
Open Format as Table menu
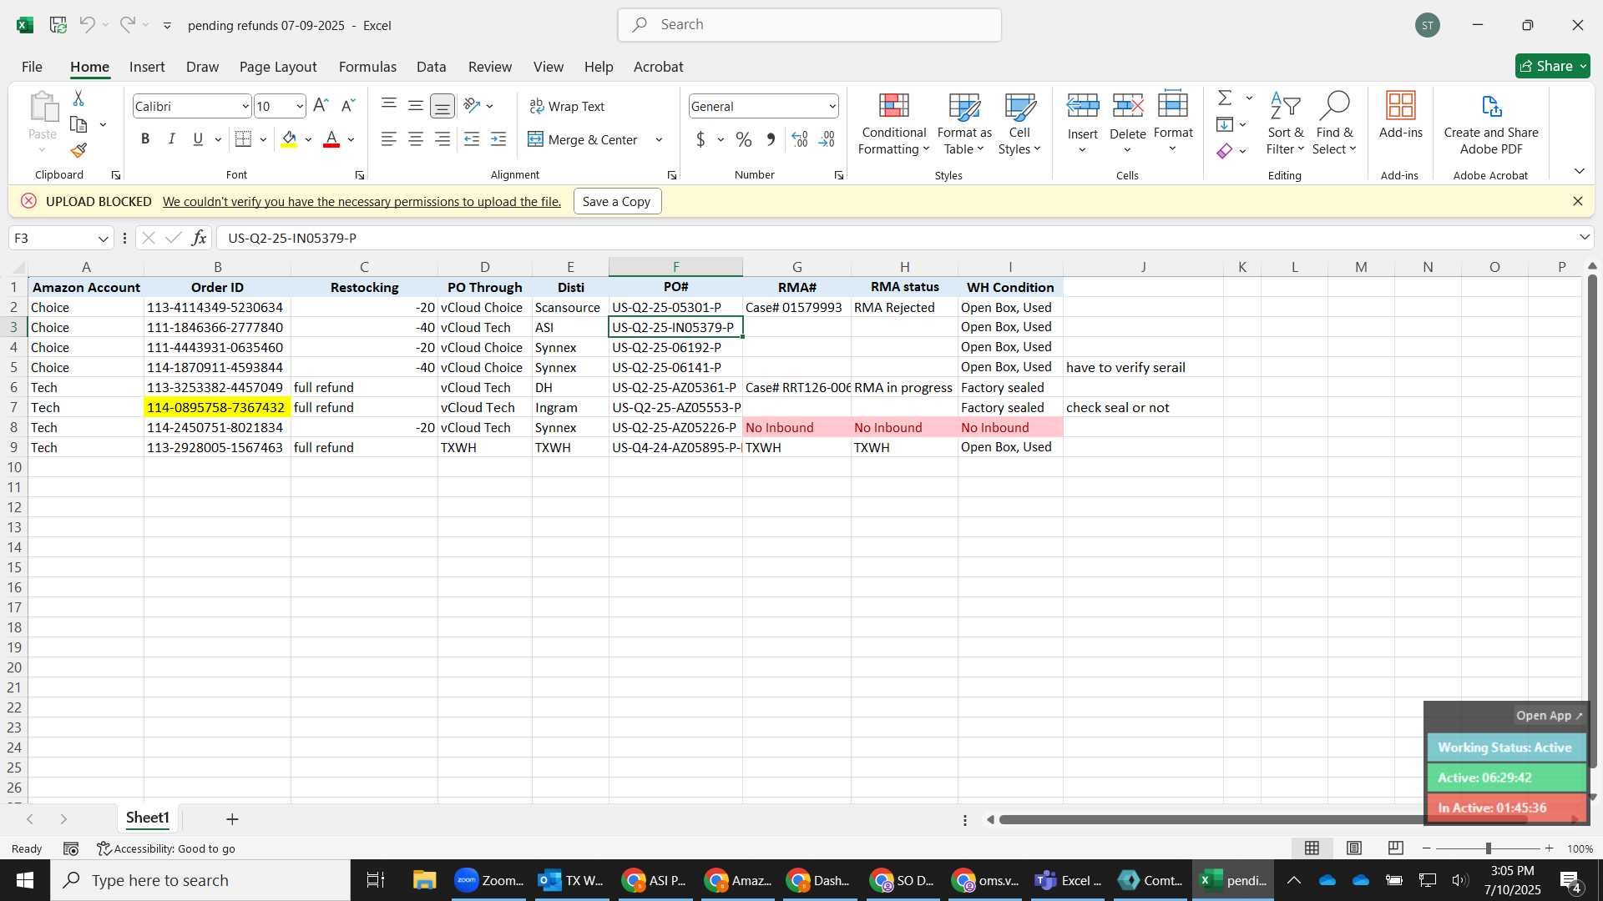(964, 123)
